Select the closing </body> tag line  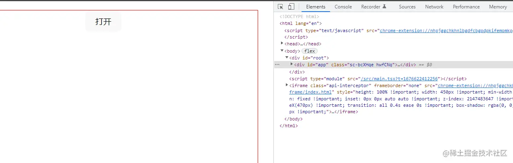click(x=293, y=119)
